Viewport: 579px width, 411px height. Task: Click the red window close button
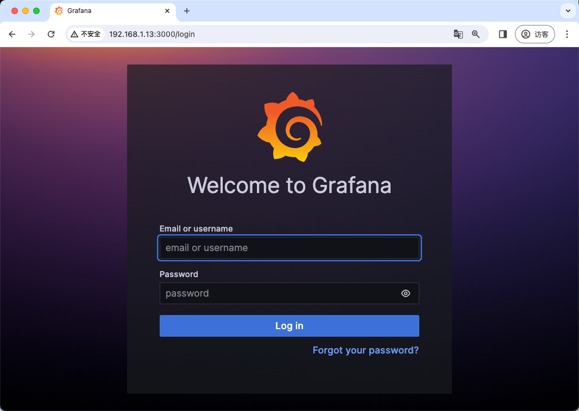point(15,11)
